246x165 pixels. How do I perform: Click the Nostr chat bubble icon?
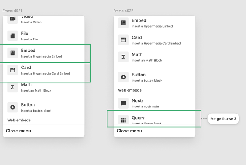pyautogui.click(x=123, y=103)
